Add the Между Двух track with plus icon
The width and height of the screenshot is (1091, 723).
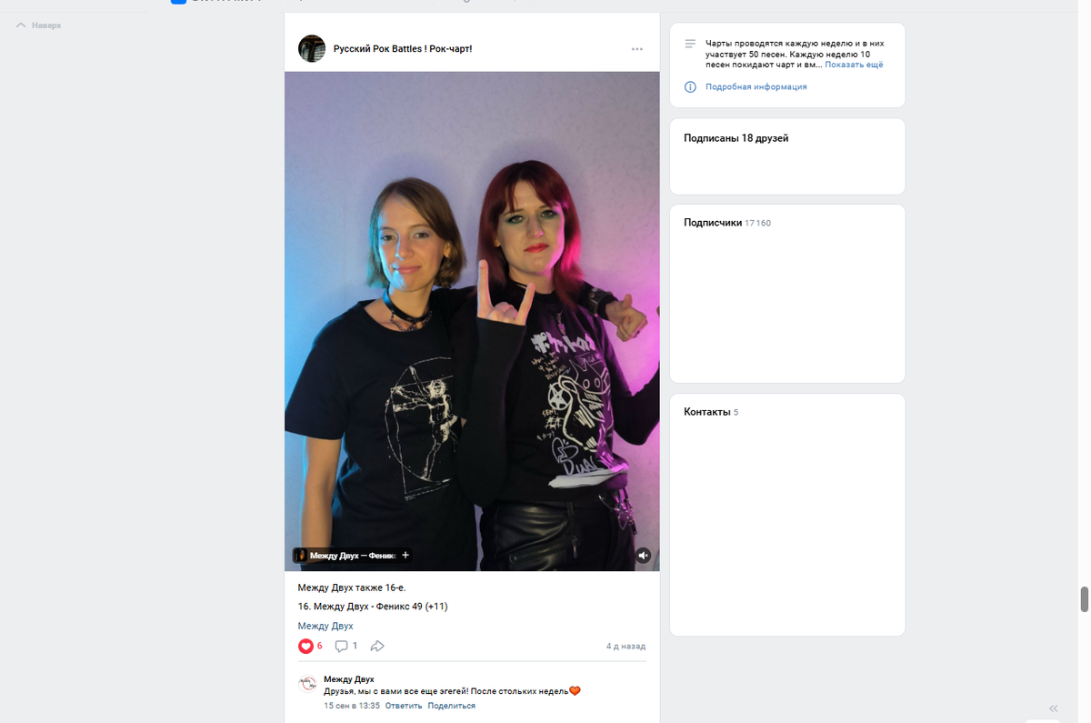[x=405, y=555]
